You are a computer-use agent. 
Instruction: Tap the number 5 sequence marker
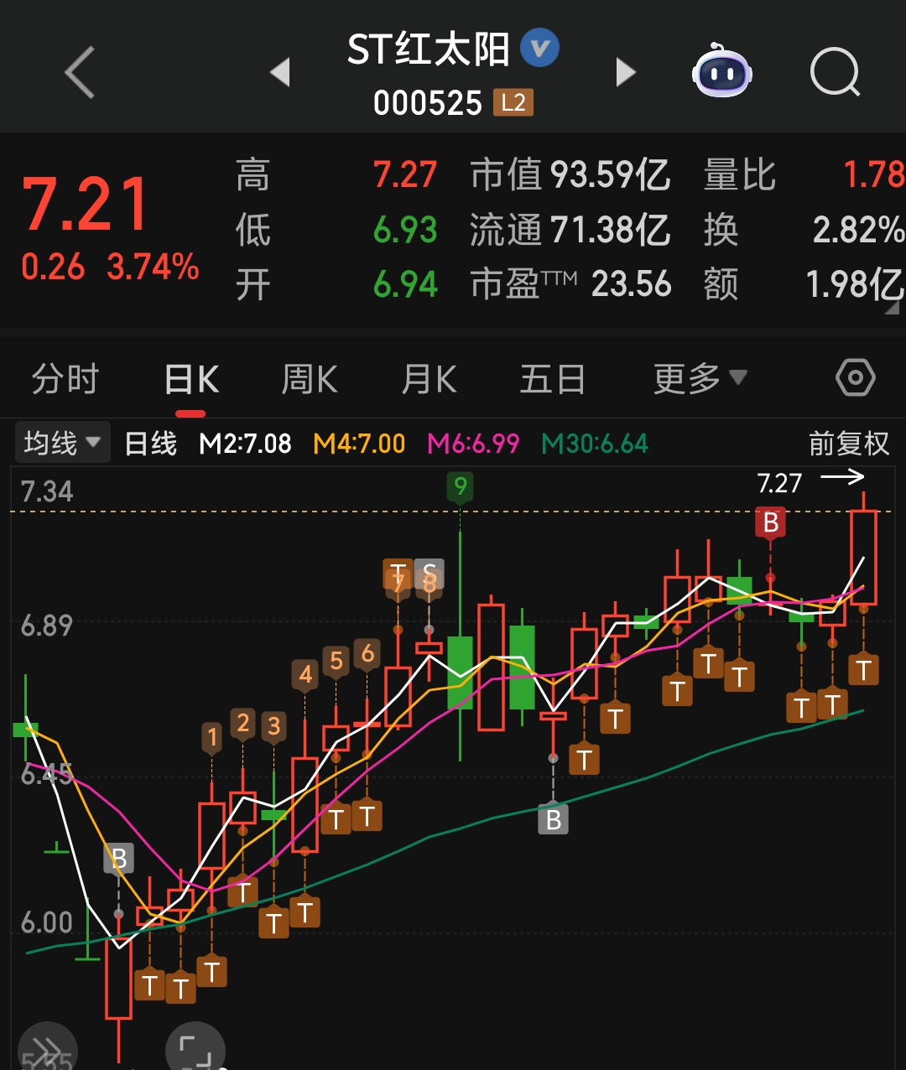(x=336, y=662)
